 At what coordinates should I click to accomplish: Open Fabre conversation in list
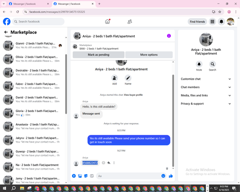click(x=33, y=86)
